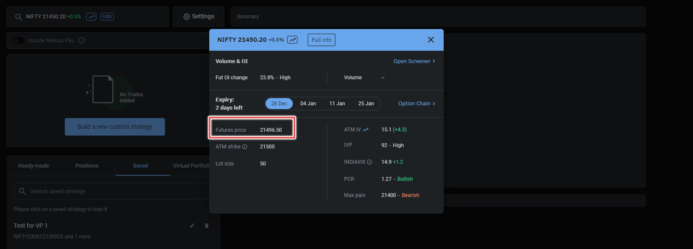Switch to the Ready-made tab

[34, 166]
